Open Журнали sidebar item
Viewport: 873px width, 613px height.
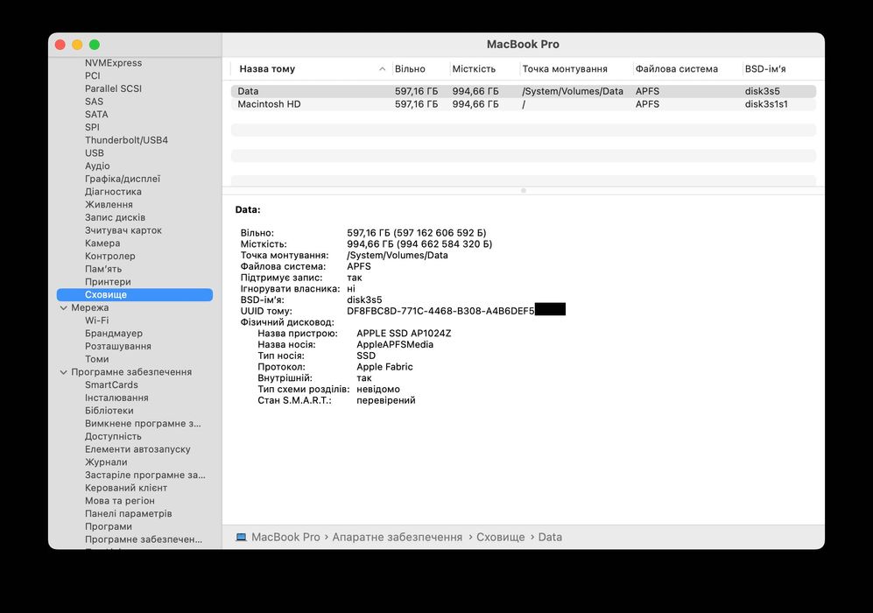coord(106,462)
